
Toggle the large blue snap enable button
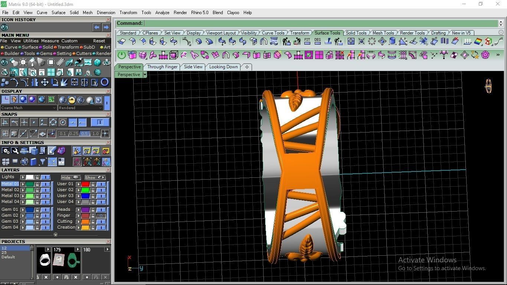click(x=100, y=122)
